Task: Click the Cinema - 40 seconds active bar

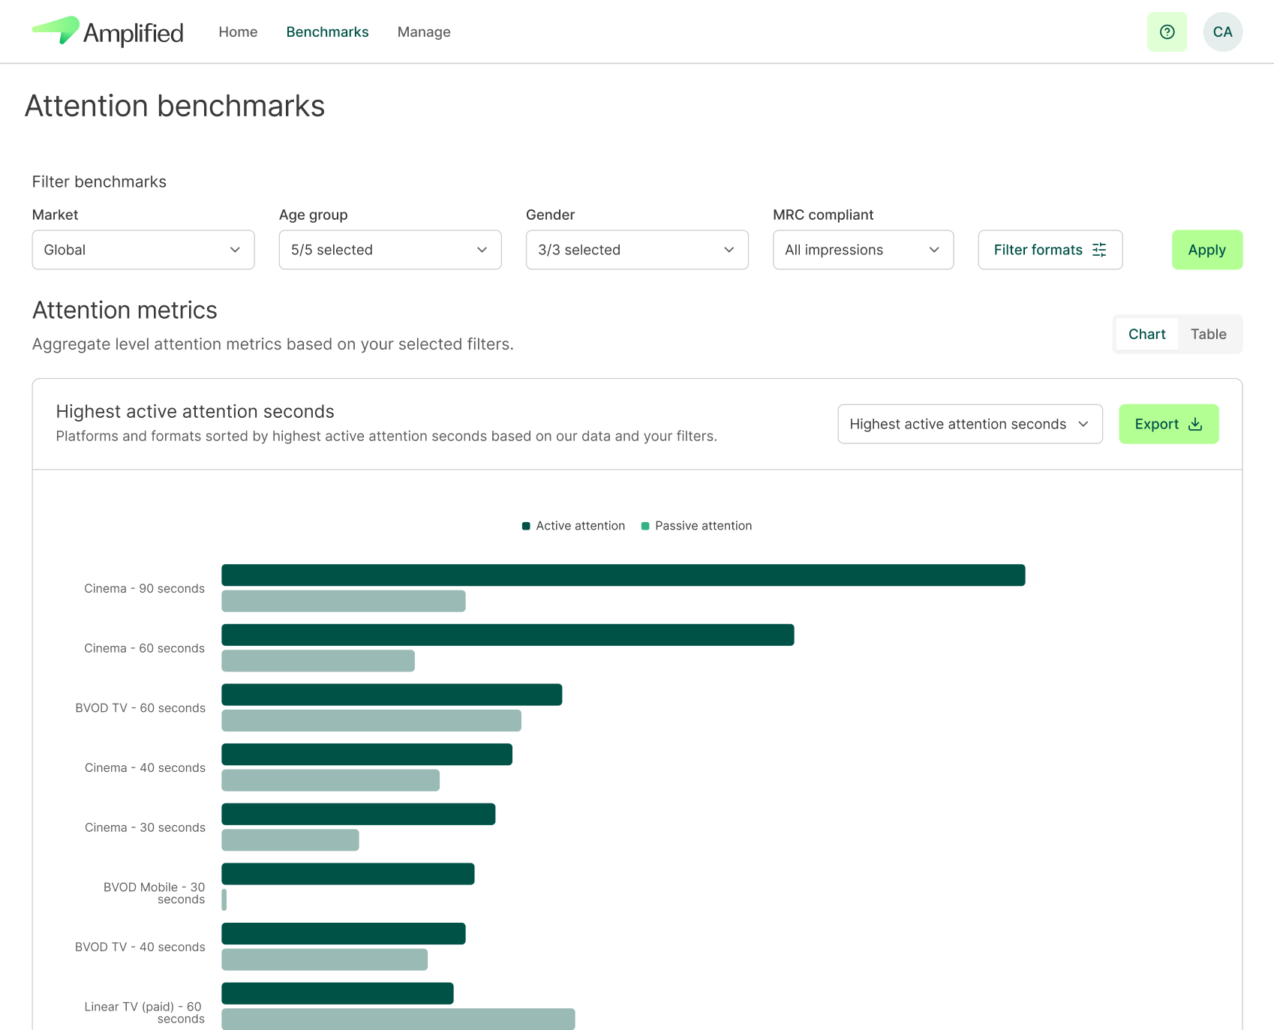Action: coord(366,755)
